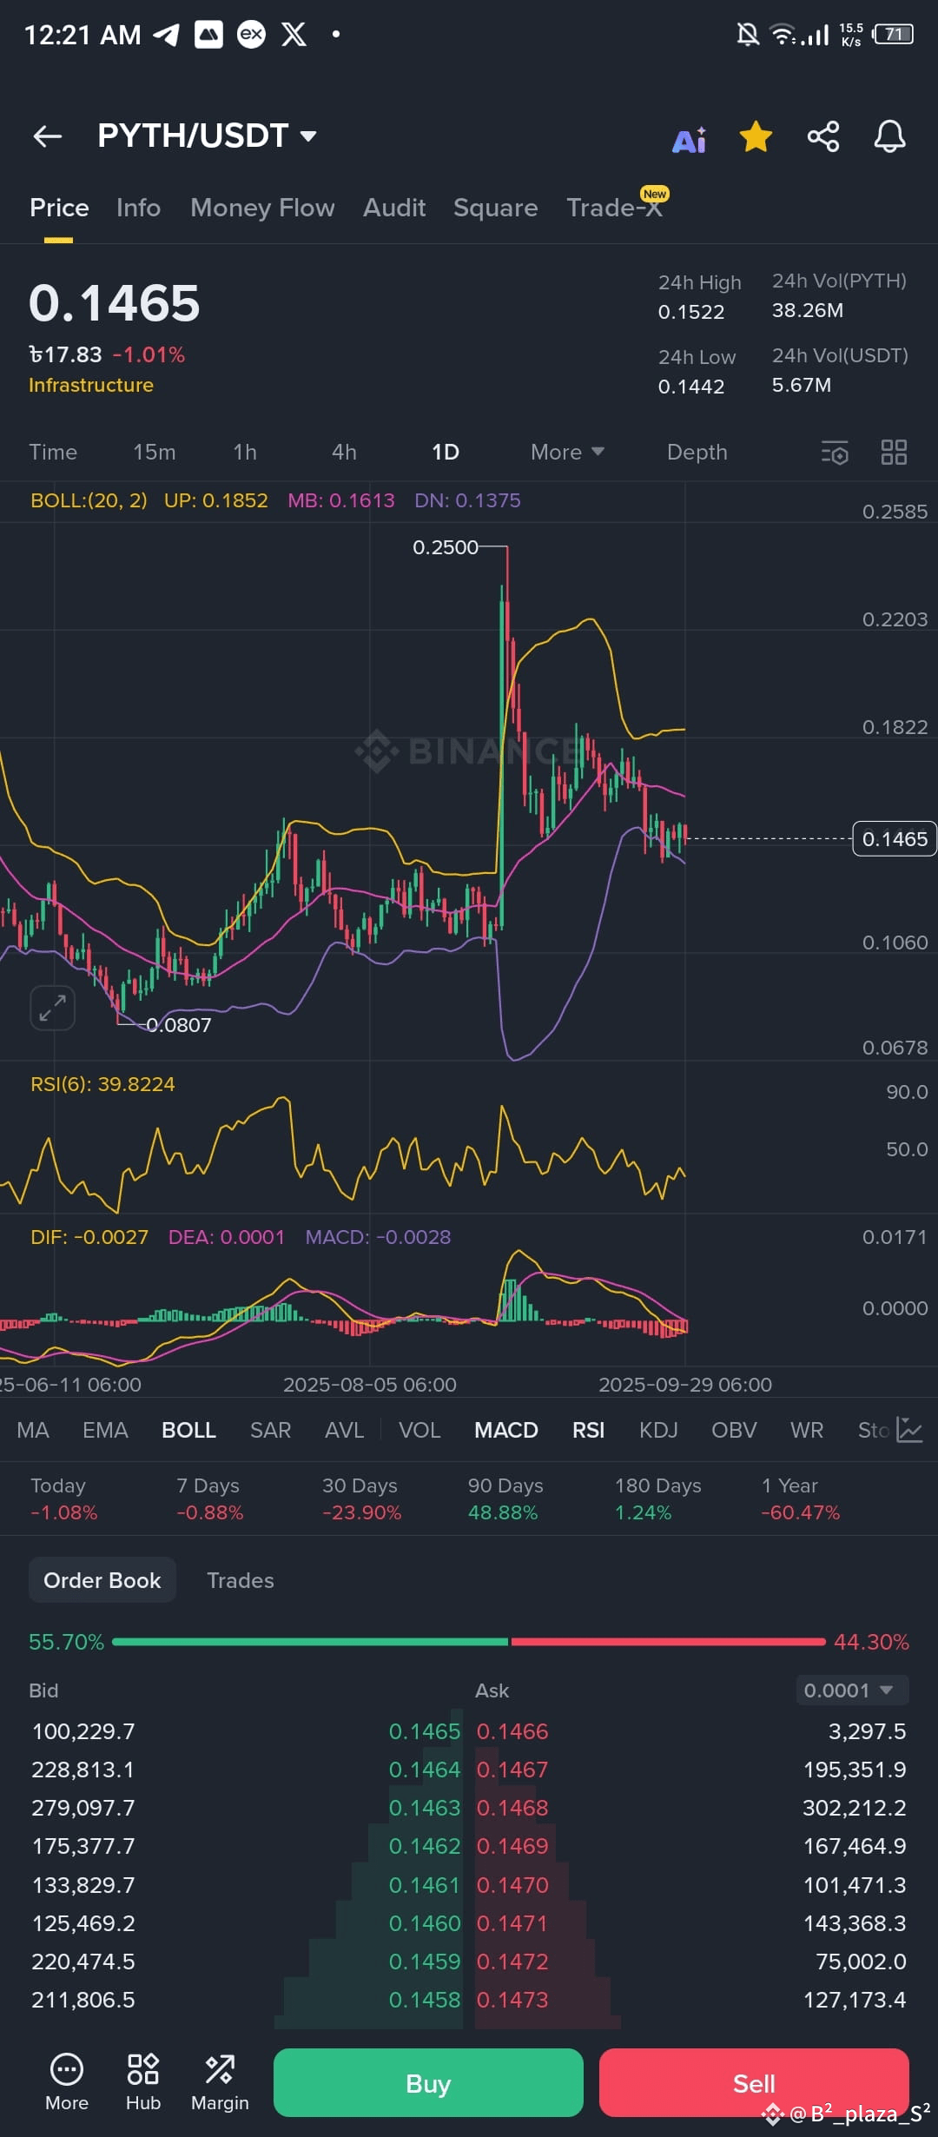
Task: Open price alert bell icon
Action: click(x=889, y=136)
